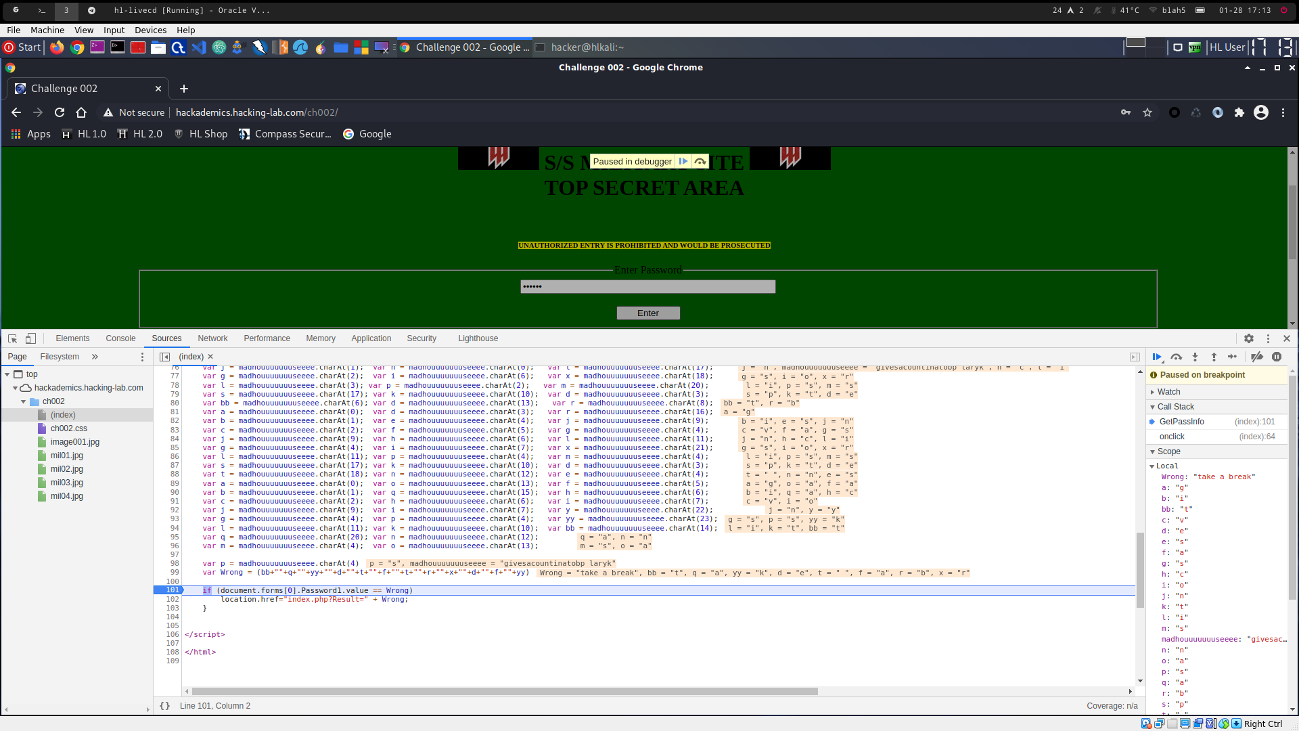Step into next function call
This screenshot has width=1299, height=731.
click(x=1195, y=357)
